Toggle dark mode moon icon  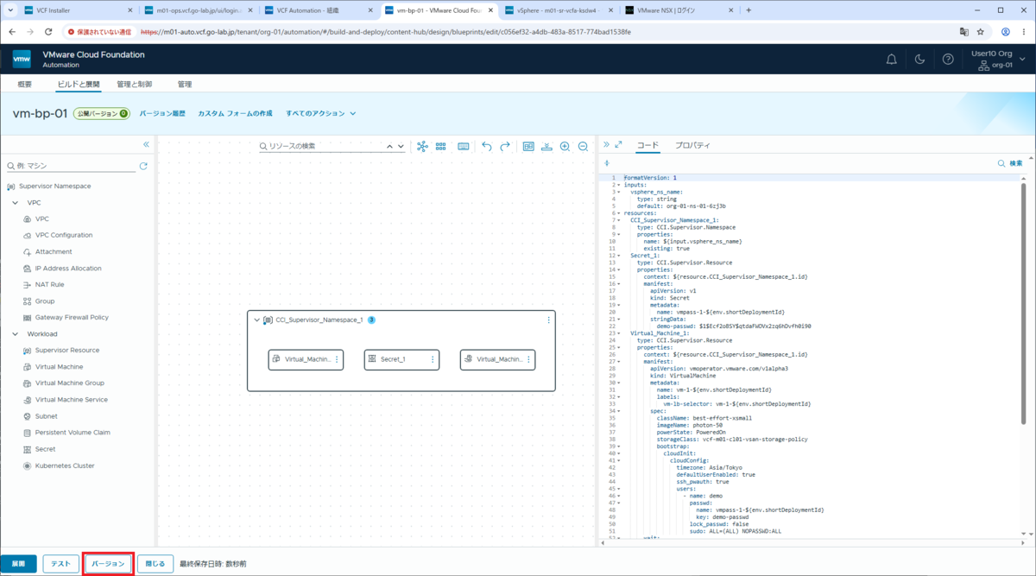(x=919, y=60)
